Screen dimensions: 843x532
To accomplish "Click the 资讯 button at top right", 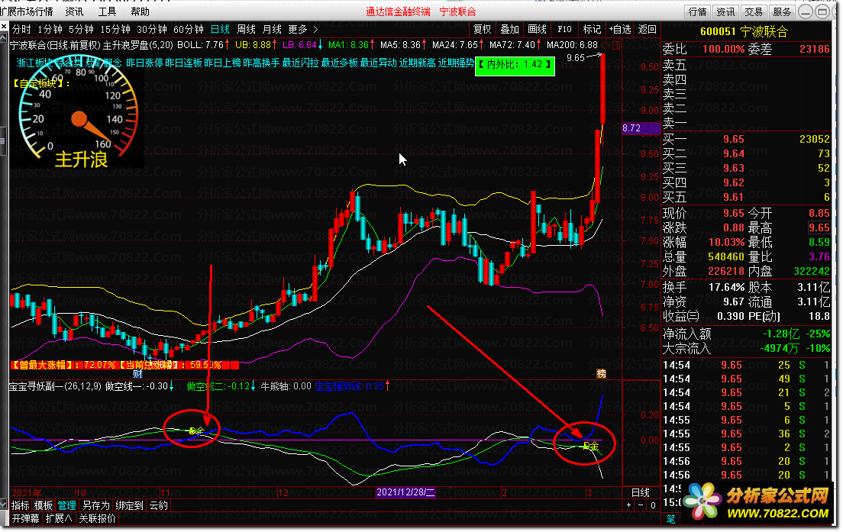I will [725, 11].
